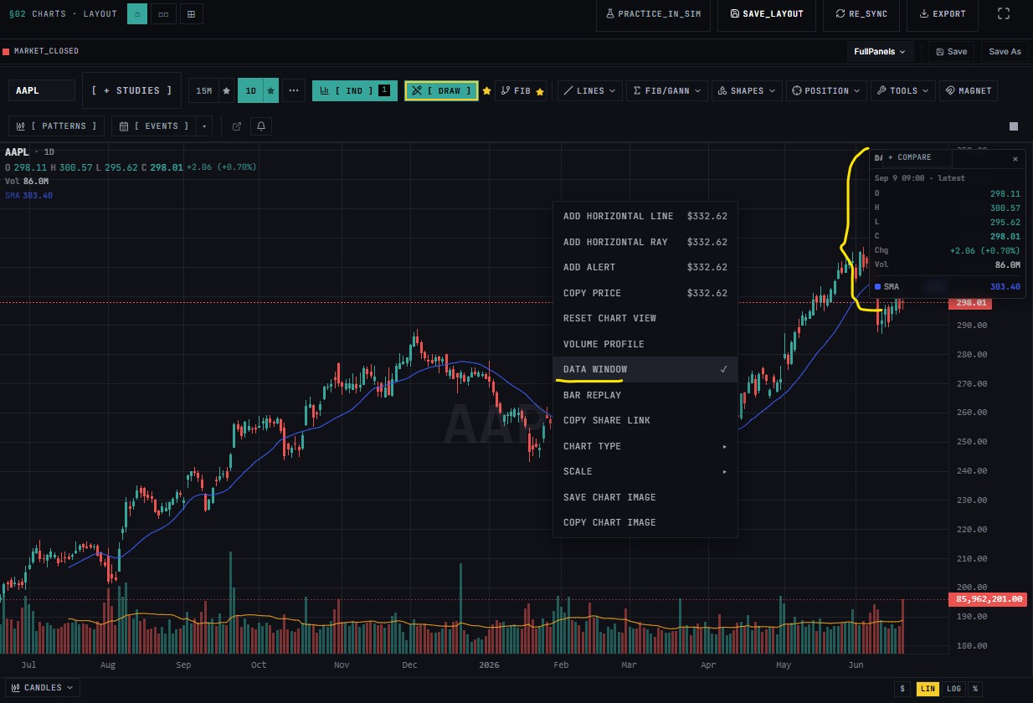This screenshot has height=703, width=1033.
Task: Click the small gray square stop icon
Action: 1014,126
